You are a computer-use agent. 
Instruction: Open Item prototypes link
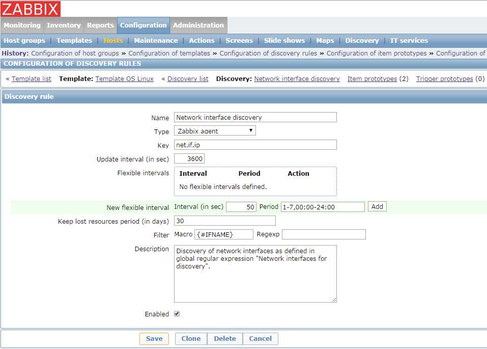click(x=372, y=78)
